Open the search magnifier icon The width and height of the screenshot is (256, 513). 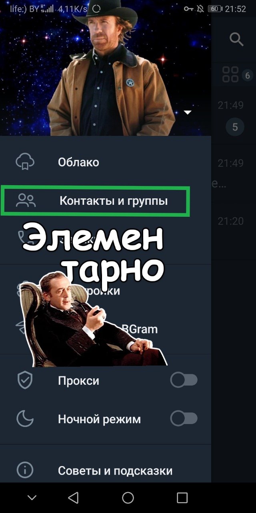[236, 39]
